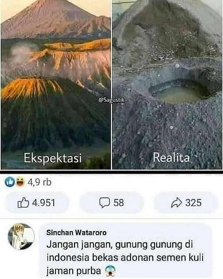This screenshot has width=223, height=279.
Task: Open the blue like reaction emoji
Action: tap(10, 182)
